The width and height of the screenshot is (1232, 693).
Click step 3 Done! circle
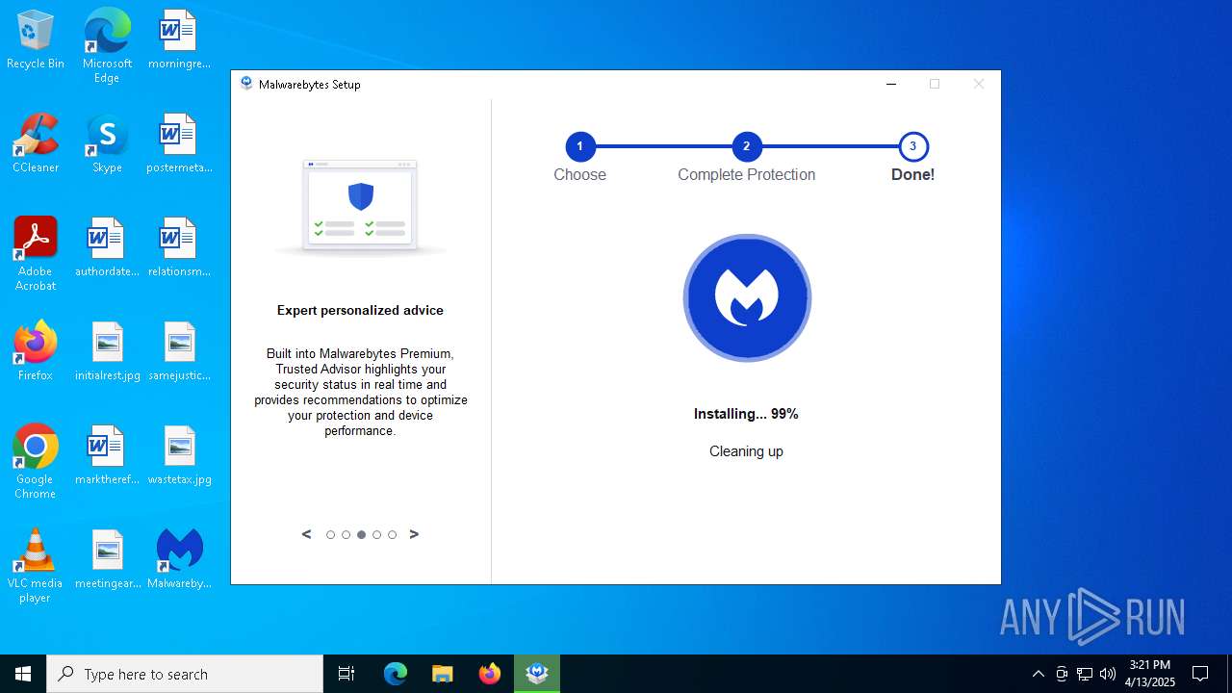(x=912, y=146)
